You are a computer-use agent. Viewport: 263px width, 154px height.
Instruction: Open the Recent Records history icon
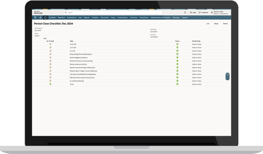click(35, 17)
